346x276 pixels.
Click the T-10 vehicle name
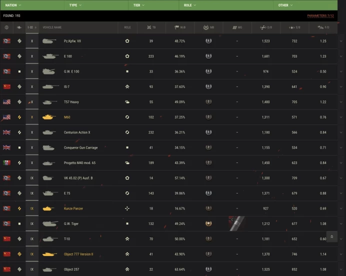pos(67,239)
